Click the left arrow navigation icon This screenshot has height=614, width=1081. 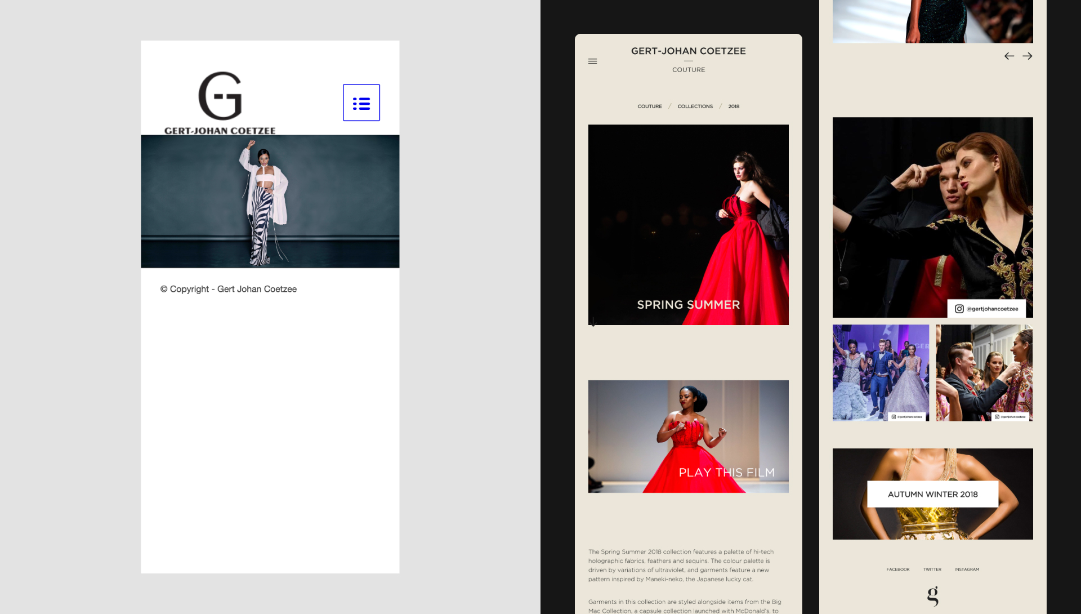point(1009,56)
